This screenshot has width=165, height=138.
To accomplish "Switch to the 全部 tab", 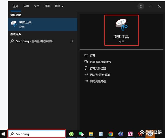I will [15, 6].
